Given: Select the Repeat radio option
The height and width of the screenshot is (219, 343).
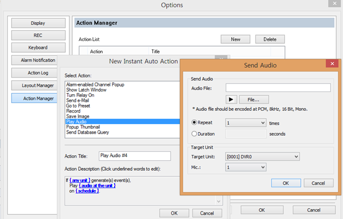Looking at the screenshot, I should [194, 123].
